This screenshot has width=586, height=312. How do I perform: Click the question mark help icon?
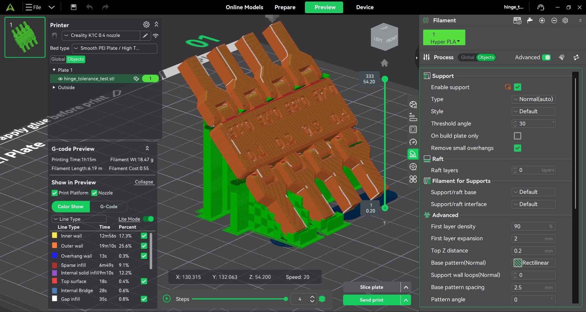pos(384,223)
